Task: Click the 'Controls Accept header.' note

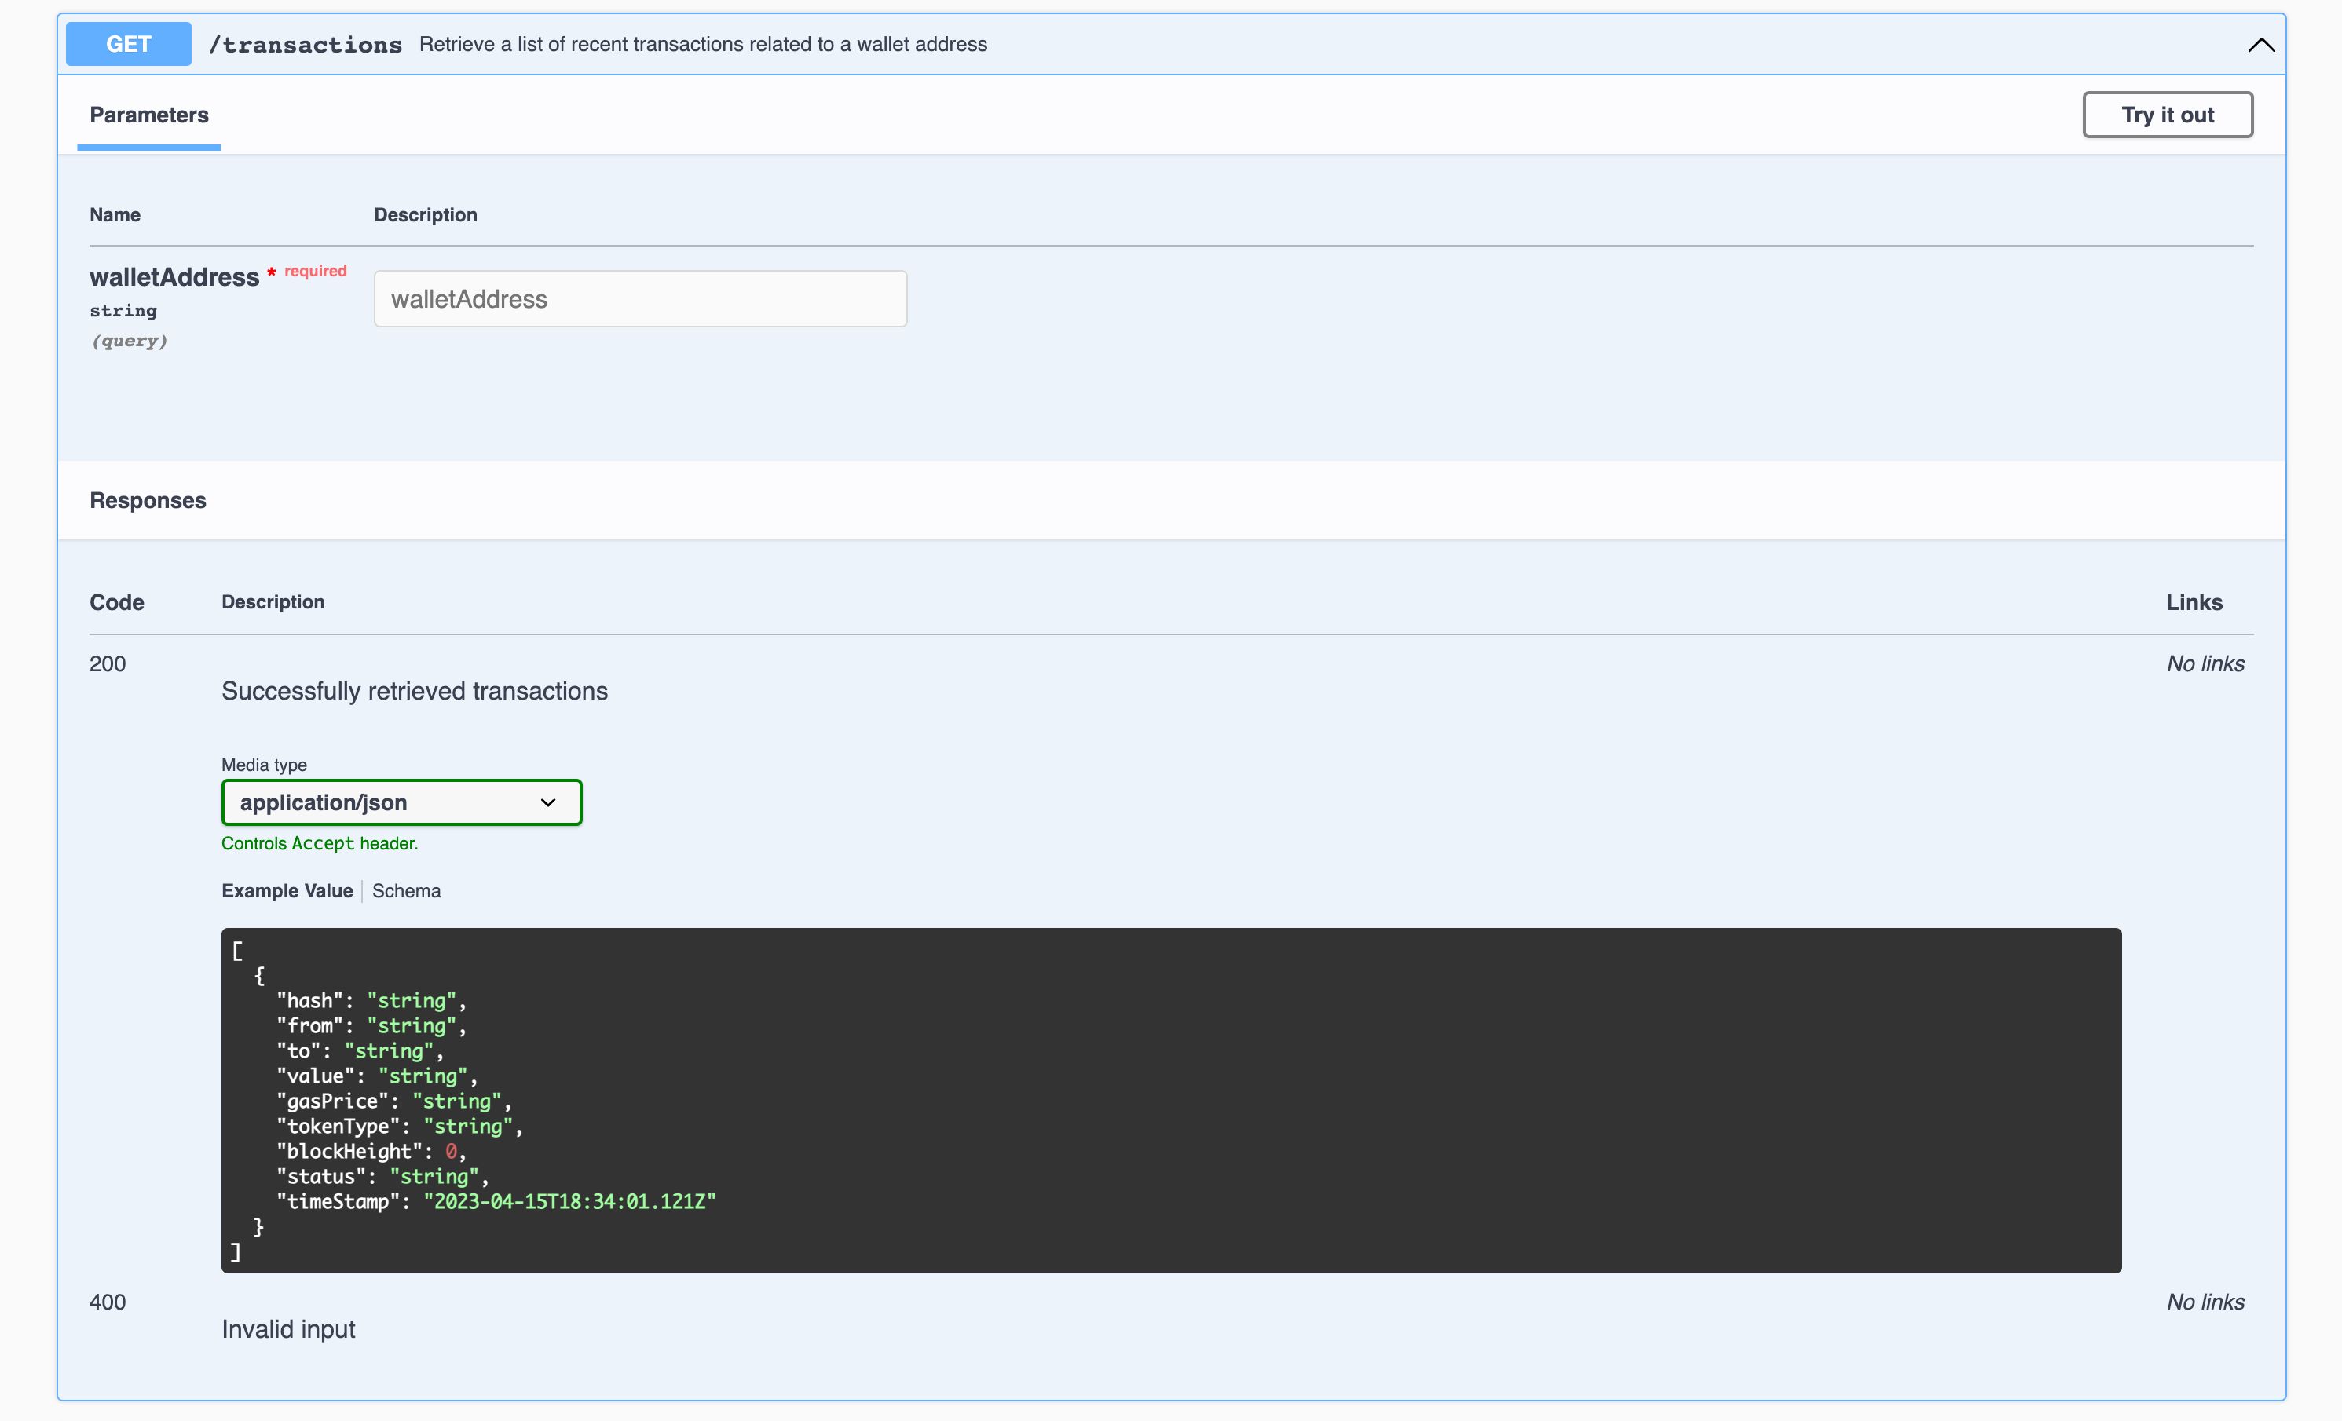Action: click(x=320, y=843)
